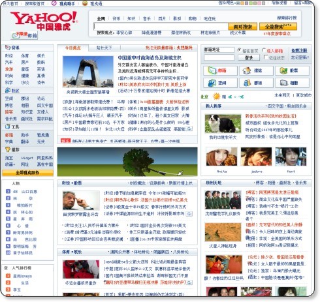Screen dimensions: 320x302
Task: Click rank number 1 icon in 人物 list
Action: pyautogui.click(x=8, y=191)
